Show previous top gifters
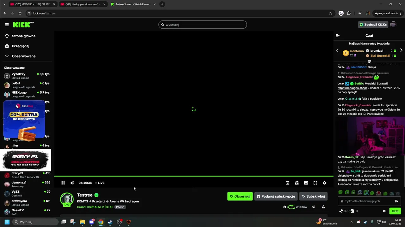 point(337,50)
